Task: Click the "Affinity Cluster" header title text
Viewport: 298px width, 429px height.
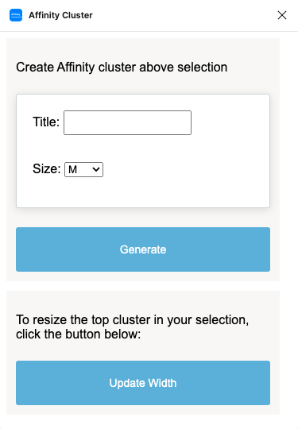Action: point(60,15)
